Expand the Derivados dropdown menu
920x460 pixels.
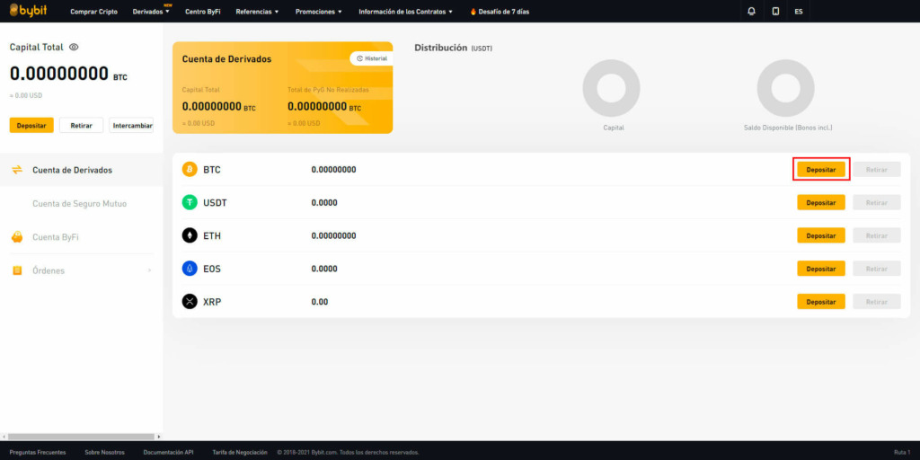152,12
